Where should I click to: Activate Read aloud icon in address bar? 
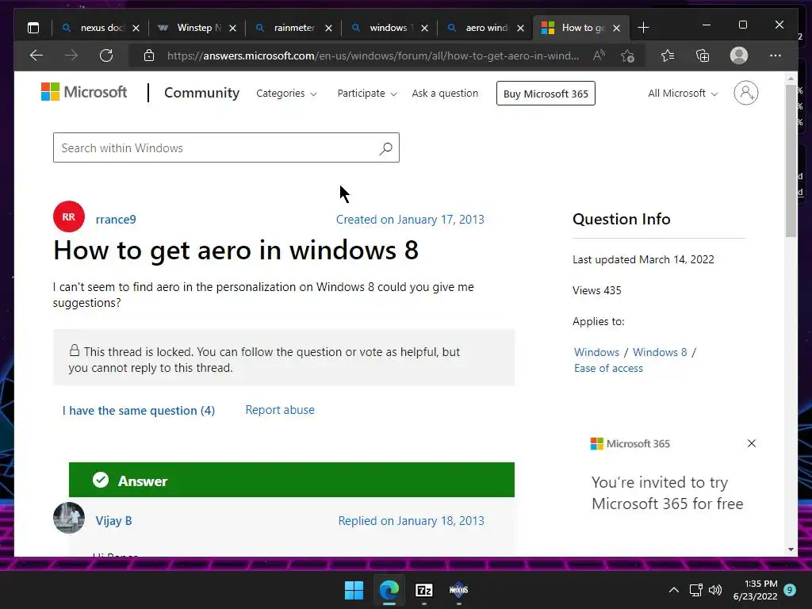599,56
